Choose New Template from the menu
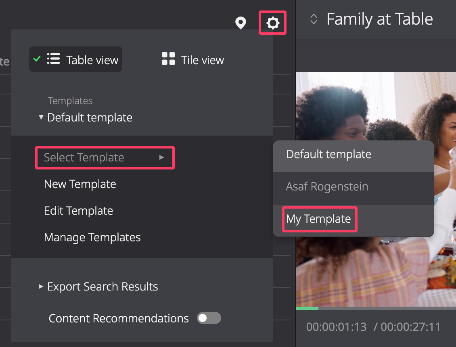The image size is (456, 347). pyautogui.click(x=80, y=184)
